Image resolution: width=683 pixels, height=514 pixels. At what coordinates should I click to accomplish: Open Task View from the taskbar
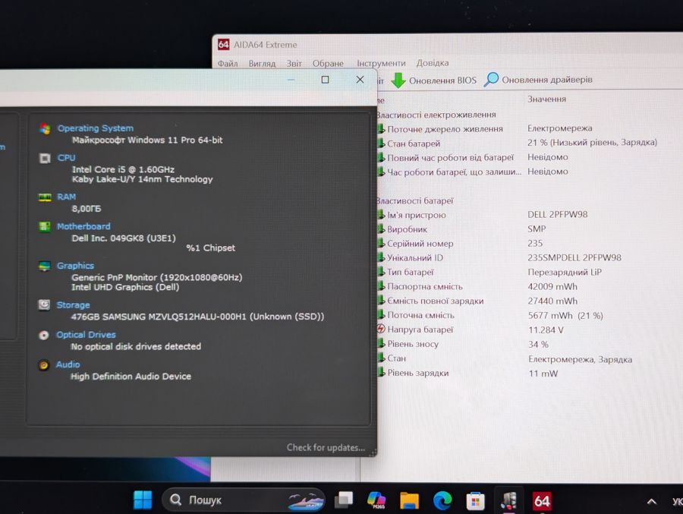pyautogui.click(x=344, y=500)
